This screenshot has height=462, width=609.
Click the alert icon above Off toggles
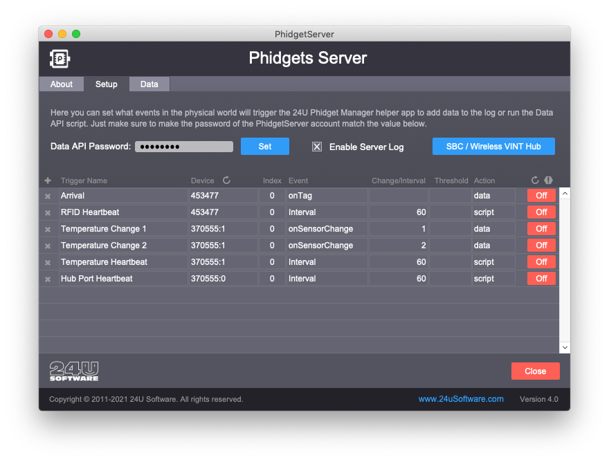pos(548,180)
